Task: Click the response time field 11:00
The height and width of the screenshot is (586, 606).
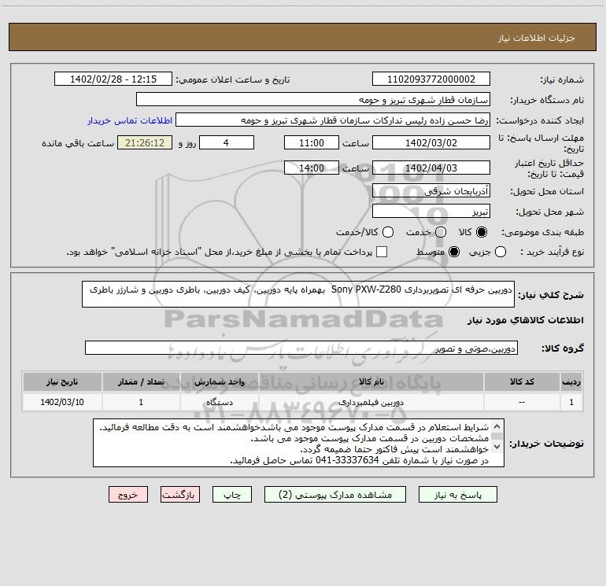Action: (x=312, y=142)
